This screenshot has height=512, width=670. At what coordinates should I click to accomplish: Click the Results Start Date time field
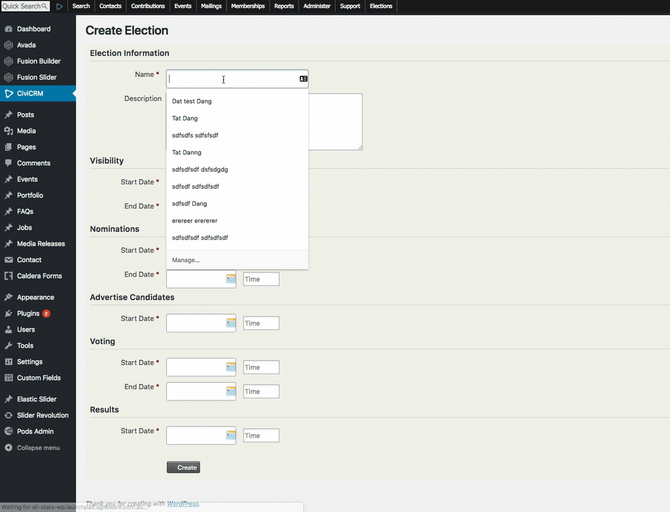point(261,436)
